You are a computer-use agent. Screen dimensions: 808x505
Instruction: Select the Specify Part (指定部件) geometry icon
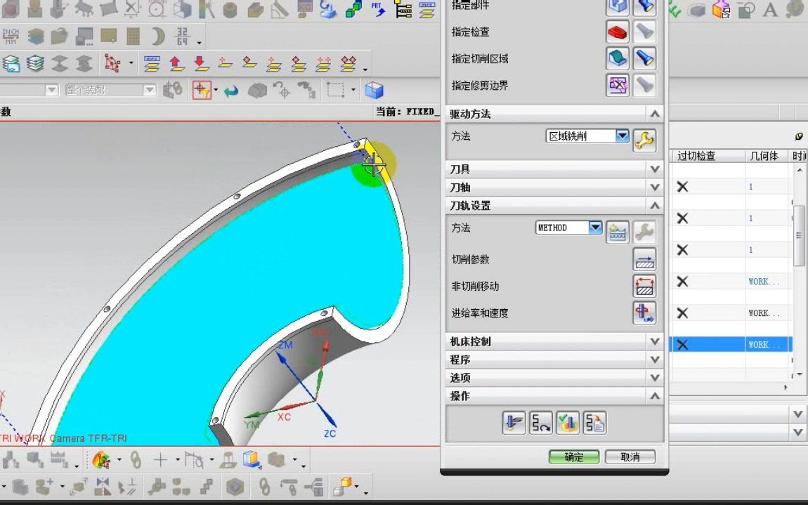click(617, 6)
